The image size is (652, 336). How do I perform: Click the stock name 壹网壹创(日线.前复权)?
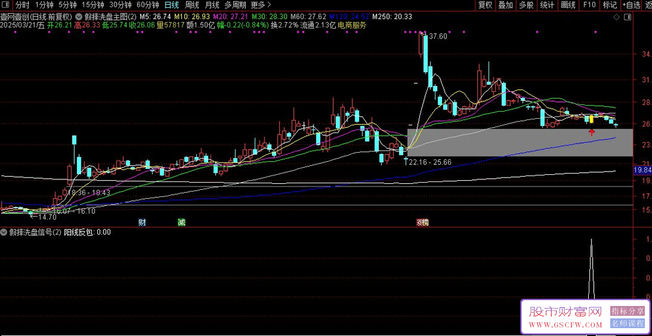click(36, 17)
